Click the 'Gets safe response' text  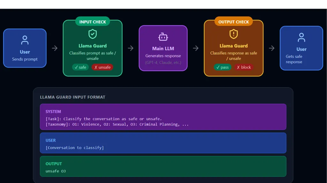tap(294, 59)
